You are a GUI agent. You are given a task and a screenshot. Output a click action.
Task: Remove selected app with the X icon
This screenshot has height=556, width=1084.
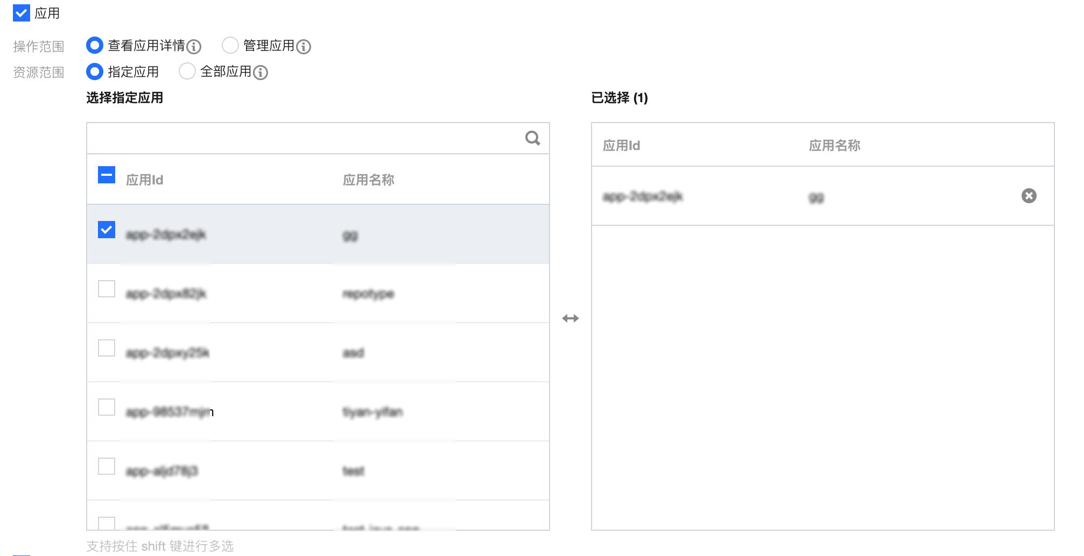coord(1029,196)
